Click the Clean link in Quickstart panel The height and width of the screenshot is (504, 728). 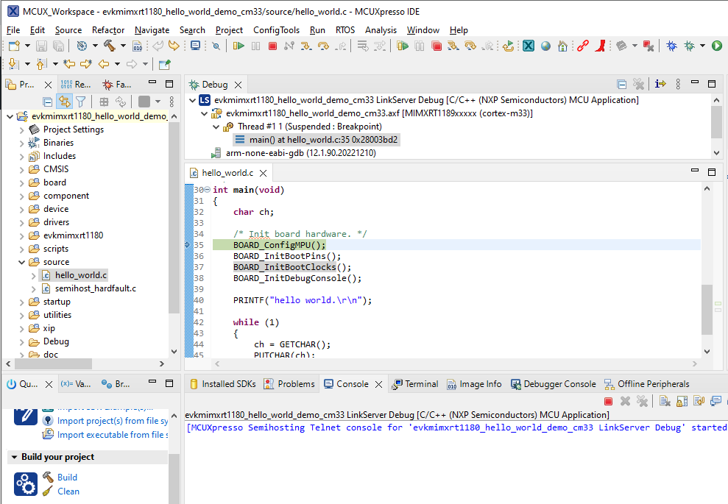[68, 491]
